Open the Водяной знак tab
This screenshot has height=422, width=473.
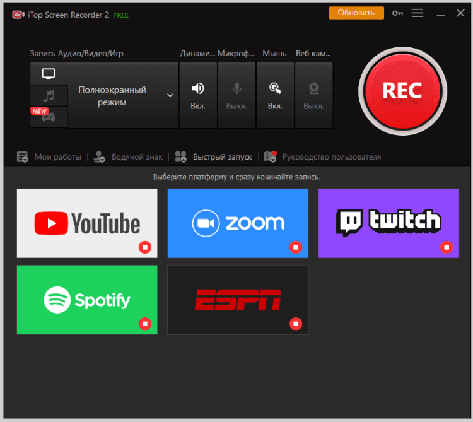(137, 157)
